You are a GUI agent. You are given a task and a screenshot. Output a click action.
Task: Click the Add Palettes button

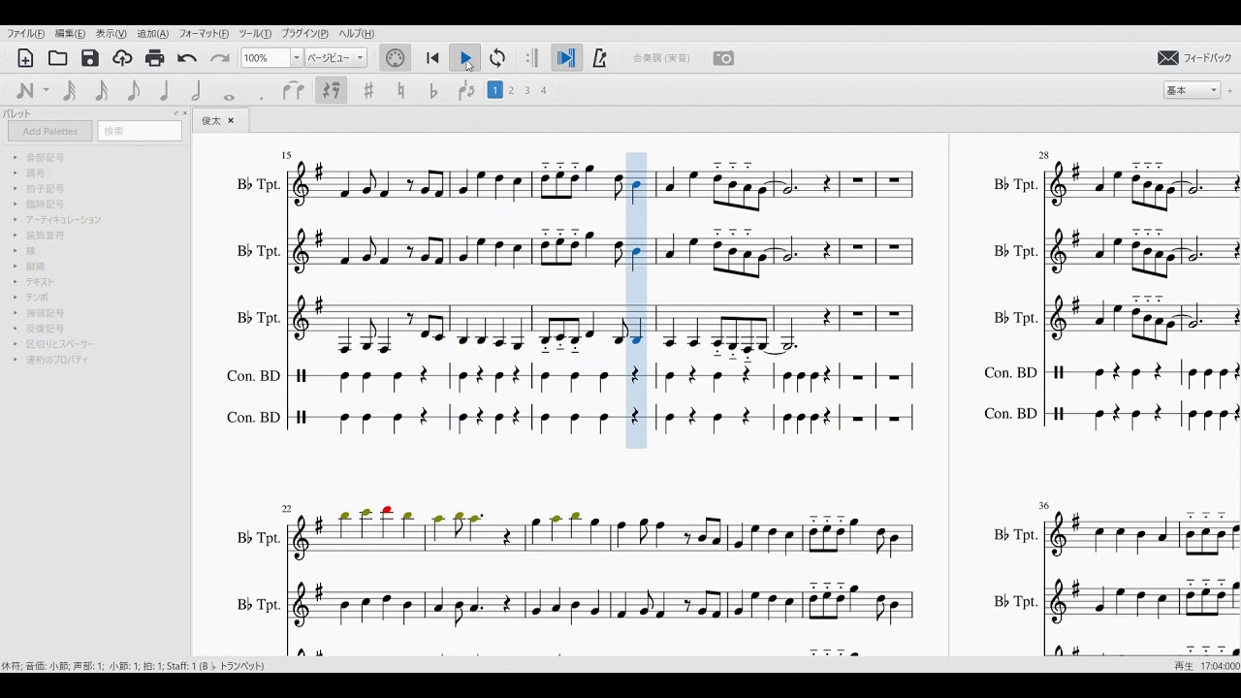point(49,131)
